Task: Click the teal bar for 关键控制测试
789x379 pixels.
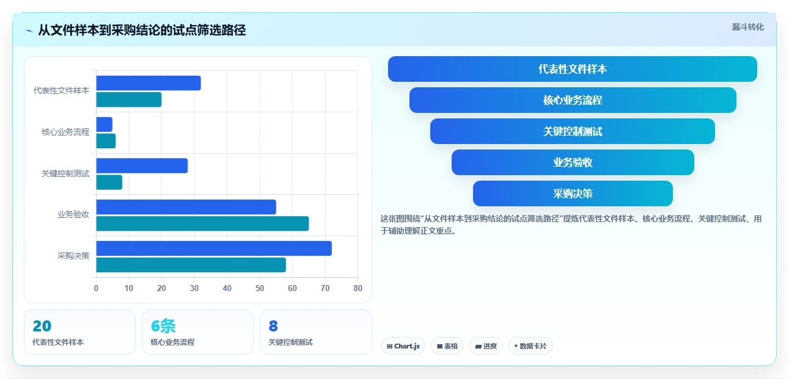Action: point(109,182)
